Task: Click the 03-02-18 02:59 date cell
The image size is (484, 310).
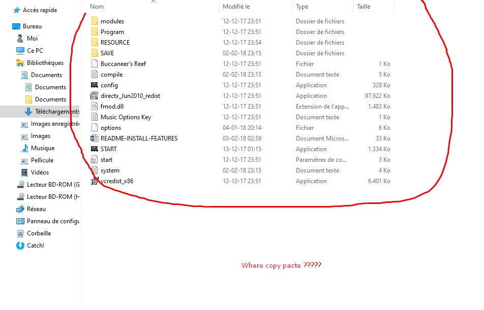Action: [x=242, y=139]
